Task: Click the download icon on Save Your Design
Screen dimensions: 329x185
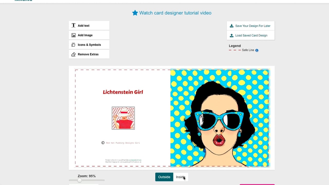Action: (232, 26)
